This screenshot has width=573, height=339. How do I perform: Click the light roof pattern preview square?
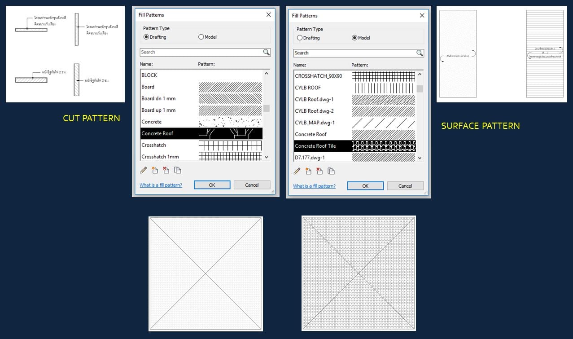tap(206, 274)
